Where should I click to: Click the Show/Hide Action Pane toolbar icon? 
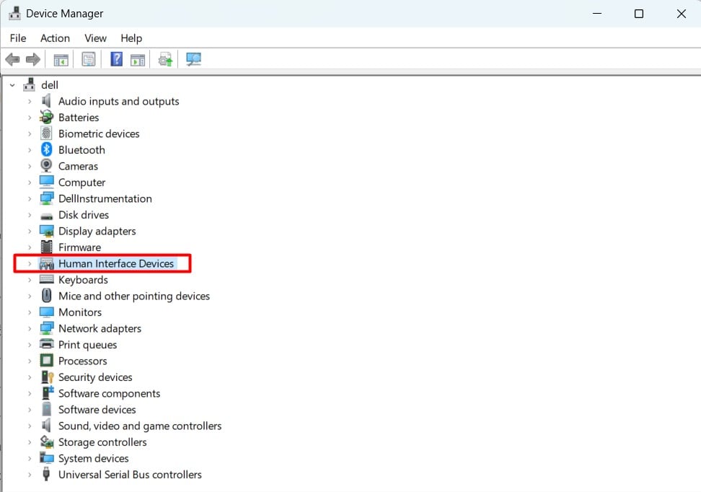coord(138,59)
